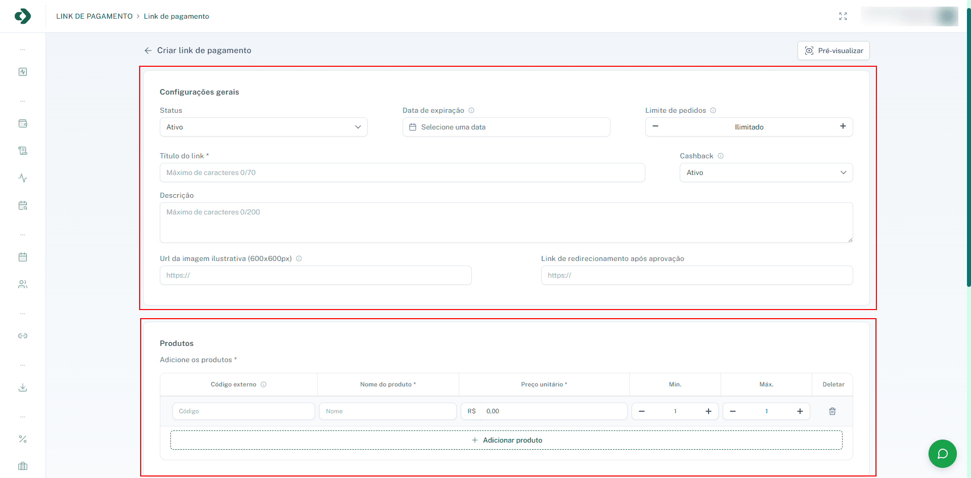This screenshot has width=971, height=478.
Task: Select the Link de pagamento breadcrumb item
Action: coord(176,16)
